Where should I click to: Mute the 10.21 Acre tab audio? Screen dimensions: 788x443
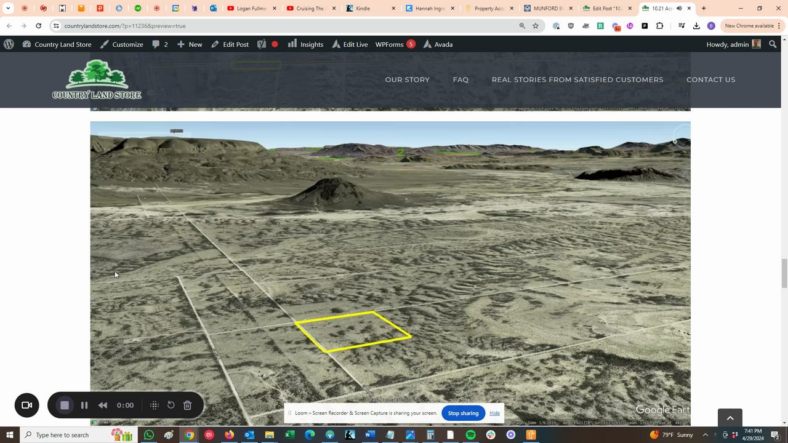tap(679, 9)
